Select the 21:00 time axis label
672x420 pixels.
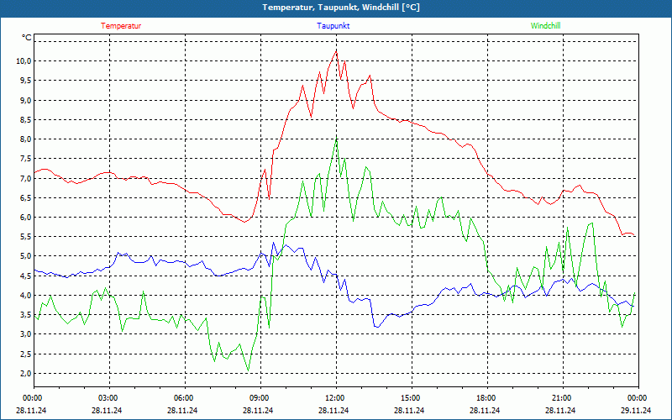561,398
